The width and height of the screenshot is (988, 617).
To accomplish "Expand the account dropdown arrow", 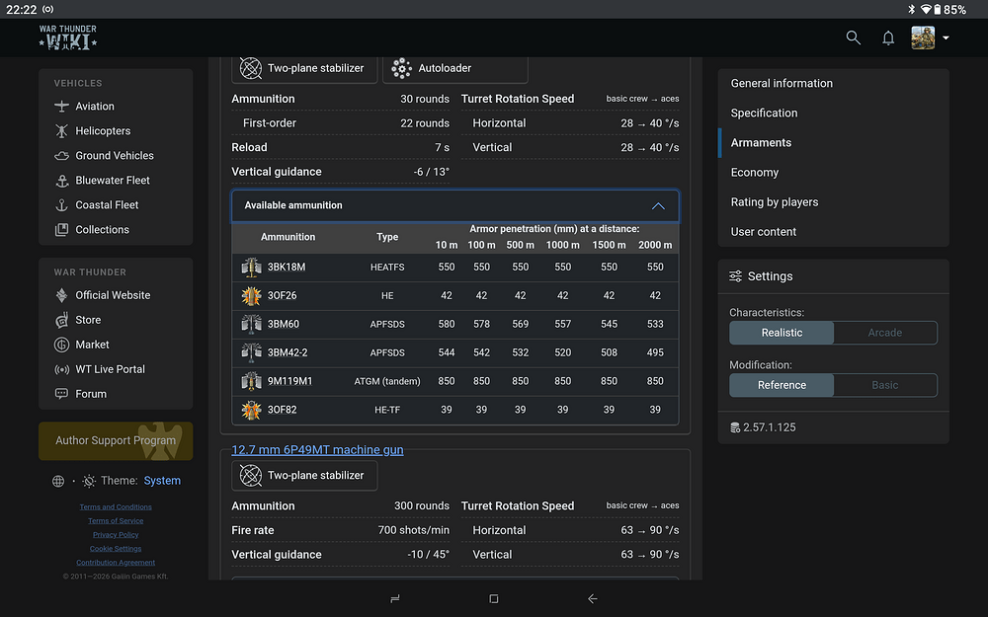I will pos(946,38).
